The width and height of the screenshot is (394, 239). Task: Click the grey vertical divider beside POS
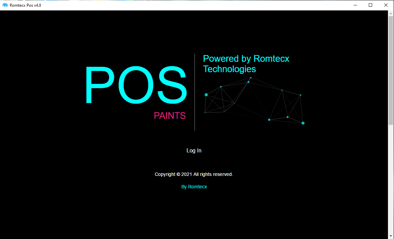pos(194,92)
